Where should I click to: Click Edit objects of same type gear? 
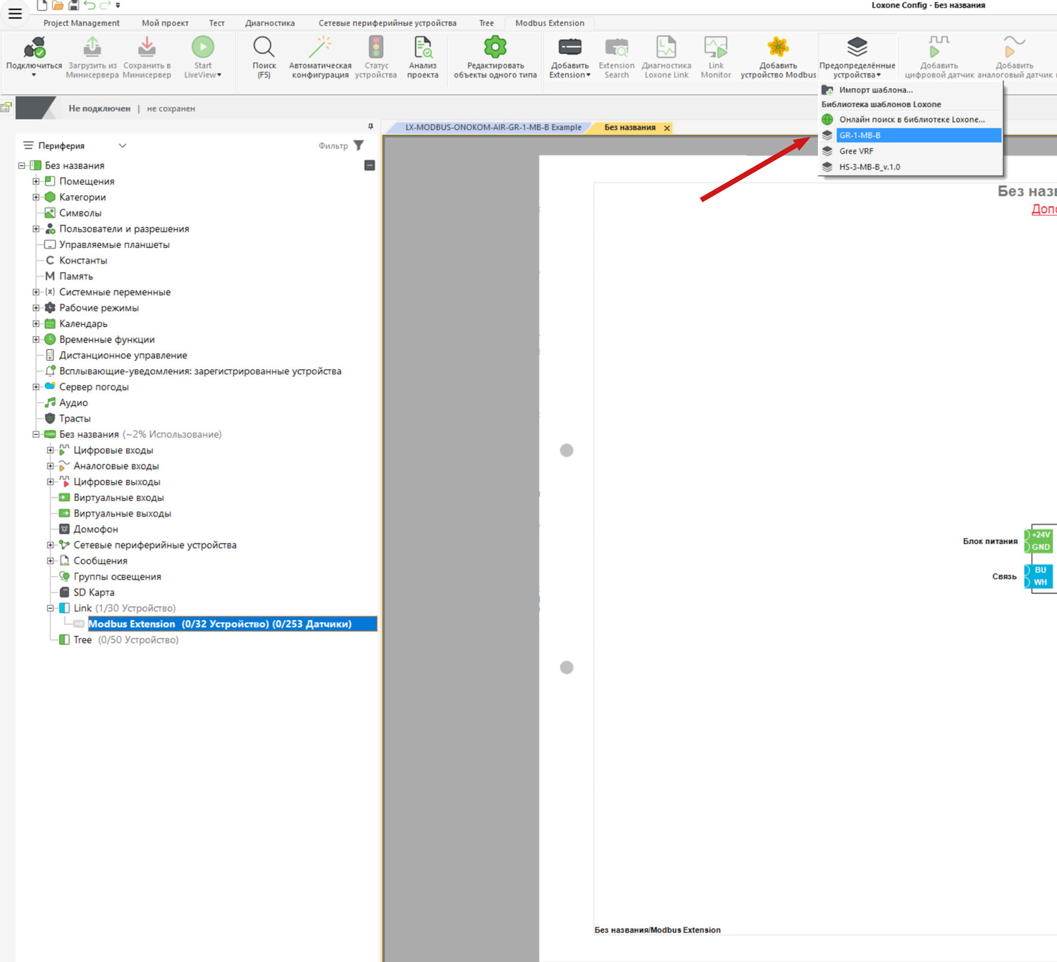point(495,48)
